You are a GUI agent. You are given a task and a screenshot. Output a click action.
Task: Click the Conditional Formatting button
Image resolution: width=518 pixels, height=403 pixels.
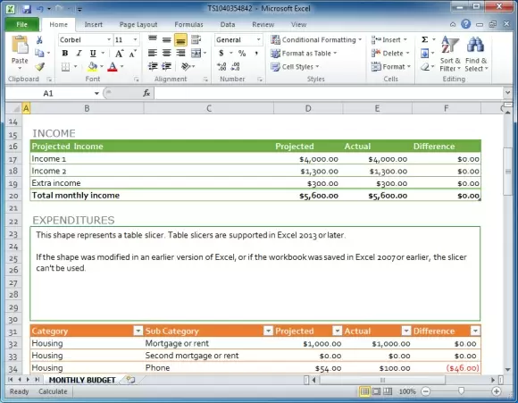(316, 39)
